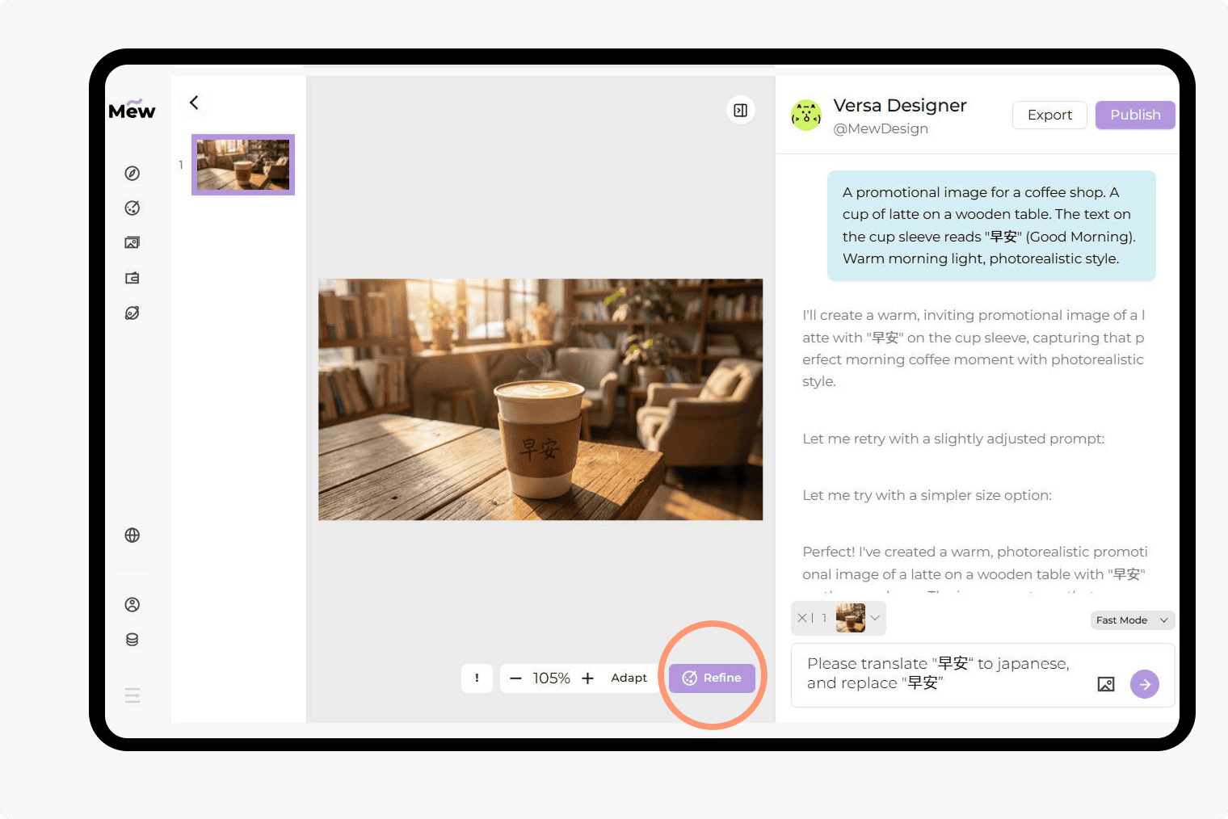Expand the Fast Mode dropdown
This screenshot has width=1228, height=819.
[x=1132, y=620]
